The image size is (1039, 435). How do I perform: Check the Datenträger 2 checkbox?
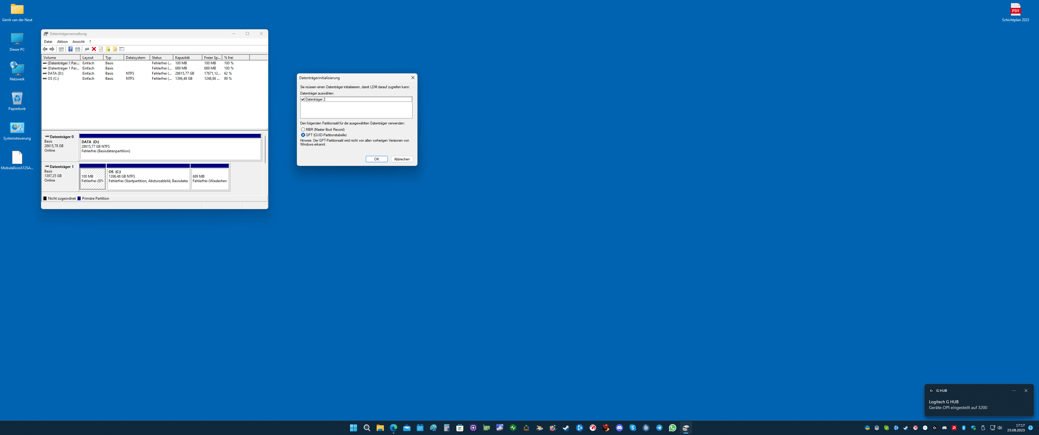[x=303, y=99]
